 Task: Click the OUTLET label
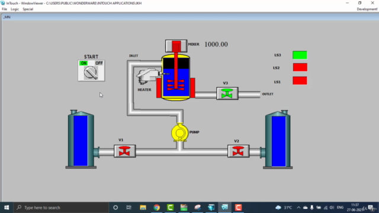268,94
